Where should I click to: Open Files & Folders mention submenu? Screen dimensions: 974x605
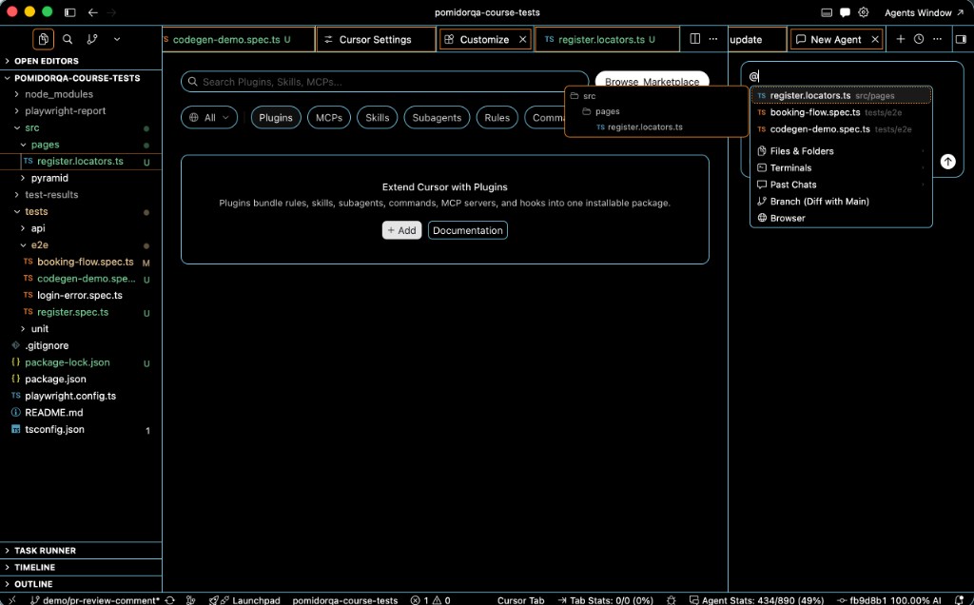point(841,151)
